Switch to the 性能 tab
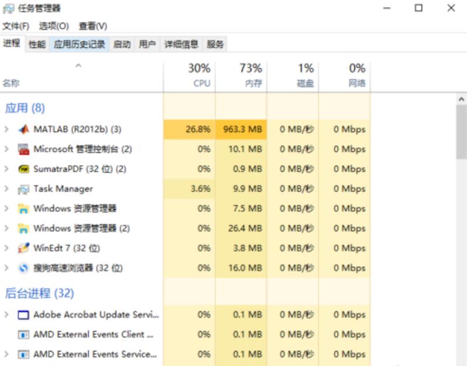 (x=37, y=44)
